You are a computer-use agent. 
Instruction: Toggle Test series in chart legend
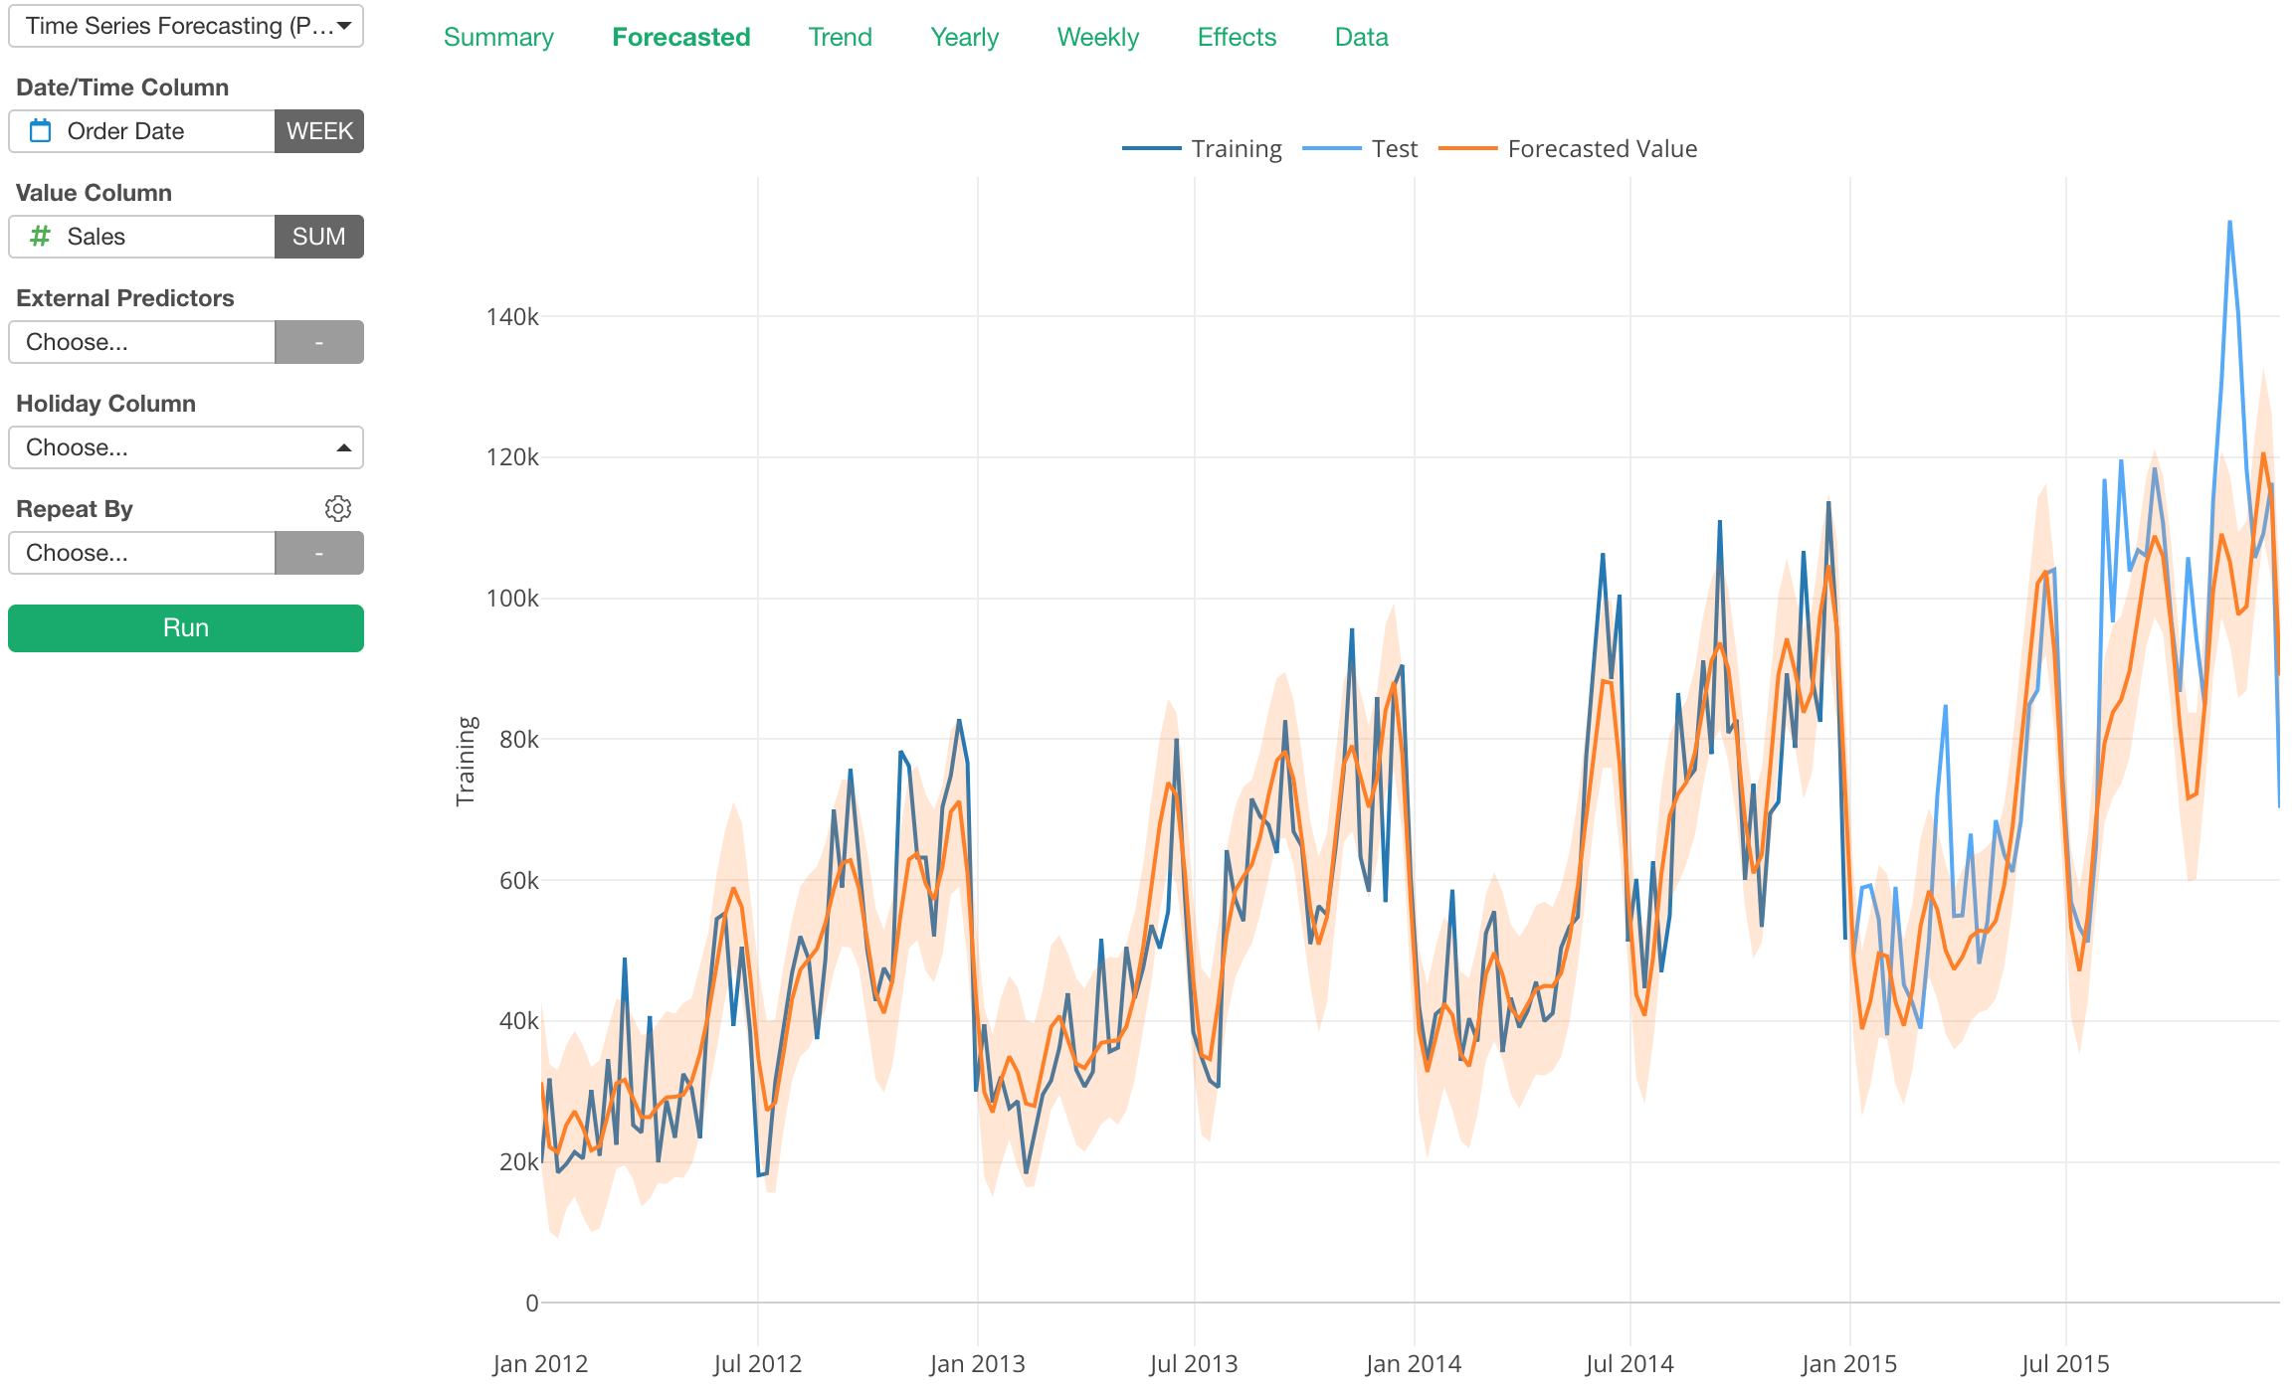[x=1360, y=149]
